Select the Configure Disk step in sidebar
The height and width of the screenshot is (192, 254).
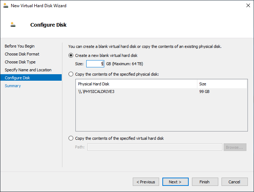(31, 78)
